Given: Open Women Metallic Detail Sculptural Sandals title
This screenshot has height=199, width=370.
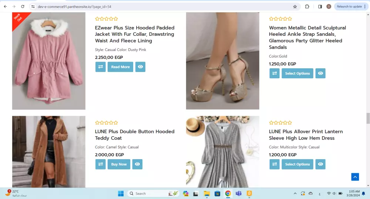Looking at the screenshot, I should [x=307, y=37].
